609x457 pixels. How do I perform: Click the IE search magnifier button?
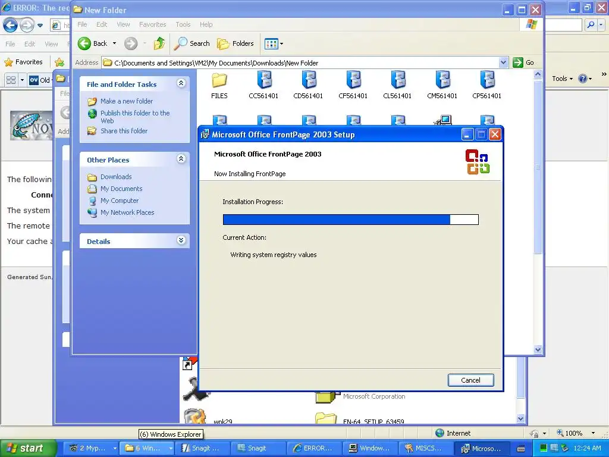point(591,25)
